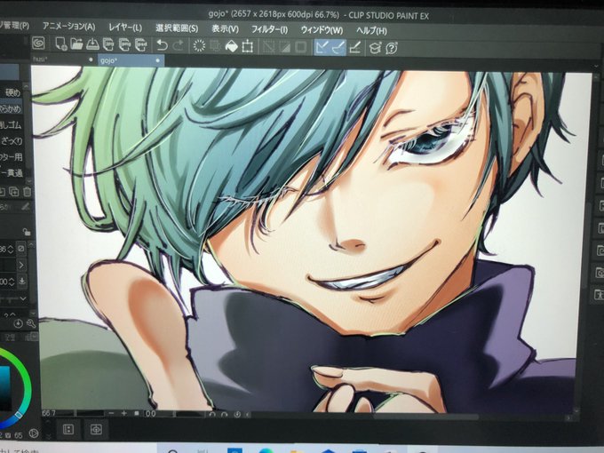Click delete sub tool trash icon
Image resolution: width=604 pixels, height=453 pixels.
27,192
